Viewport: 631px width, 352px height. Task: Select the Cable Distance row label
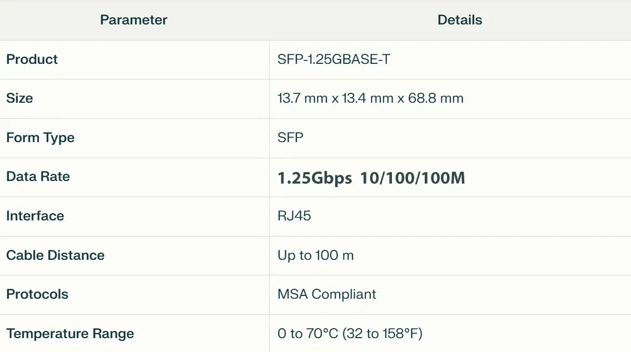[x=55, y=255]
